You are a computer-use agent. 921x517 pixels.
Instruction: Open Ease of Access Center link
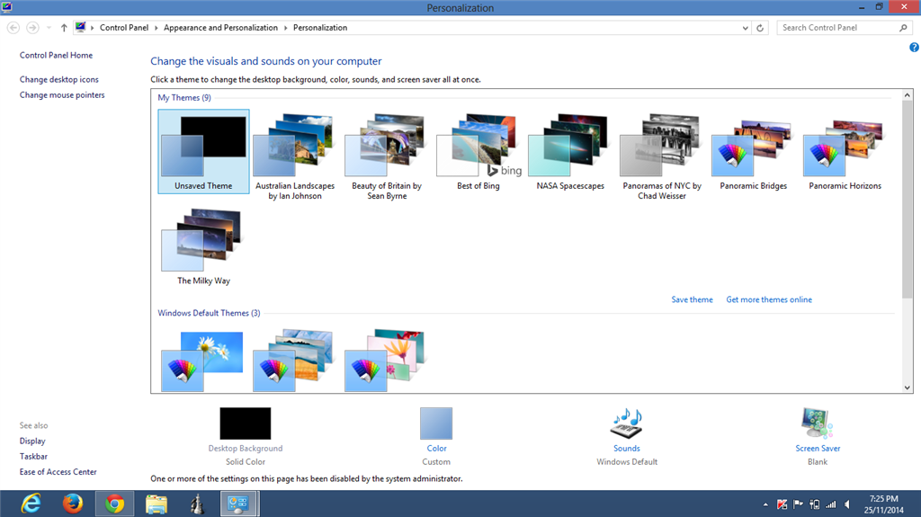[x=58, y=472]
